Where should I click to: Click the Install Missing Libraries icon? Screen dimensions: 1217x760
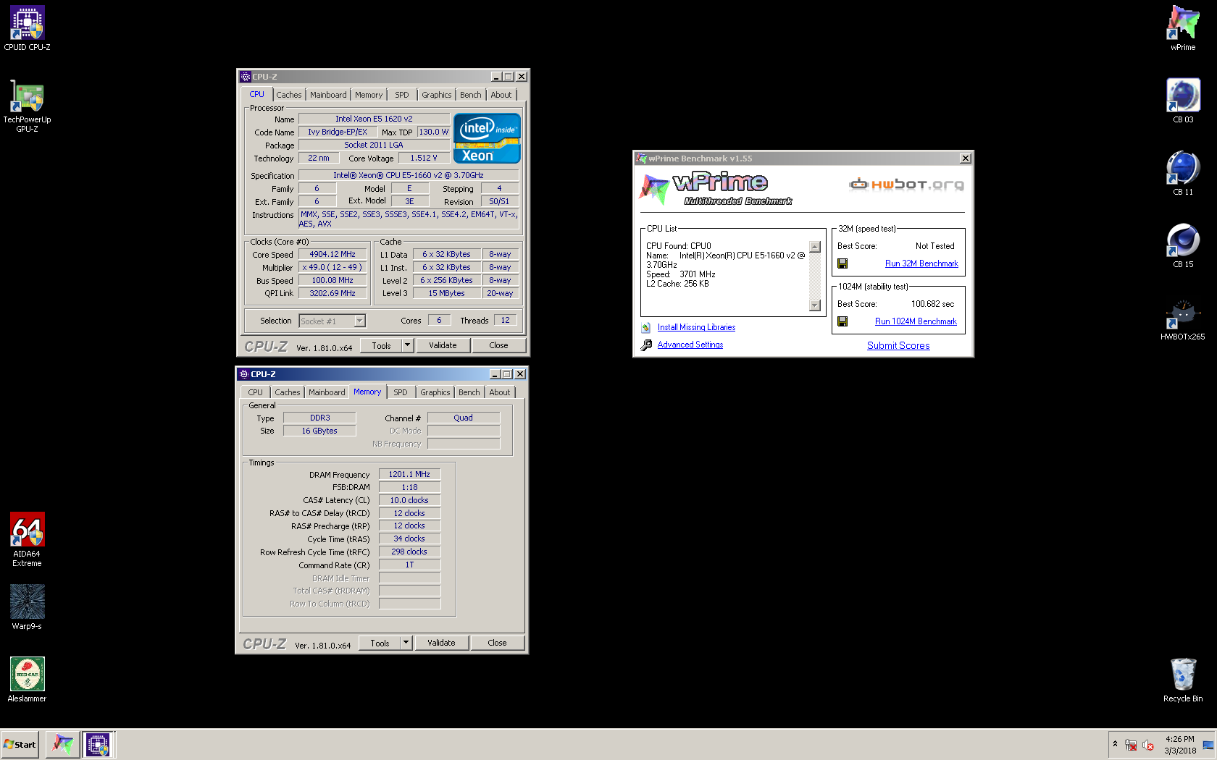(646, 327)
